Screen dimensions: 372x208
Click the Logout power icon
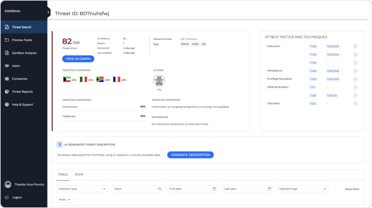click(x=7, y=197)
